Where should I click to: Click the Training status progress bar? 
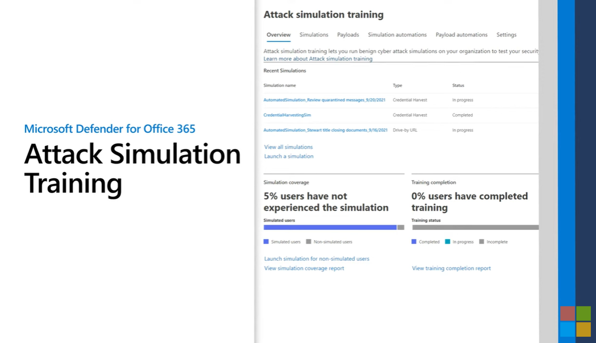475,227
